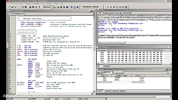This screenshot has width=178, height=100.
Task: Click the Step Over debug icon
Action: pyautogui.click(x=120, y=7)
